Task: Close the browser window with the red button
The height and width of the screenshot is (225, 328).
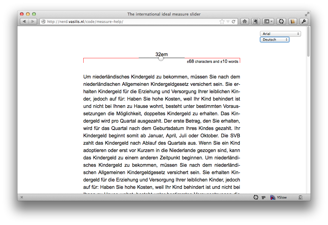Action: [22, 14]
